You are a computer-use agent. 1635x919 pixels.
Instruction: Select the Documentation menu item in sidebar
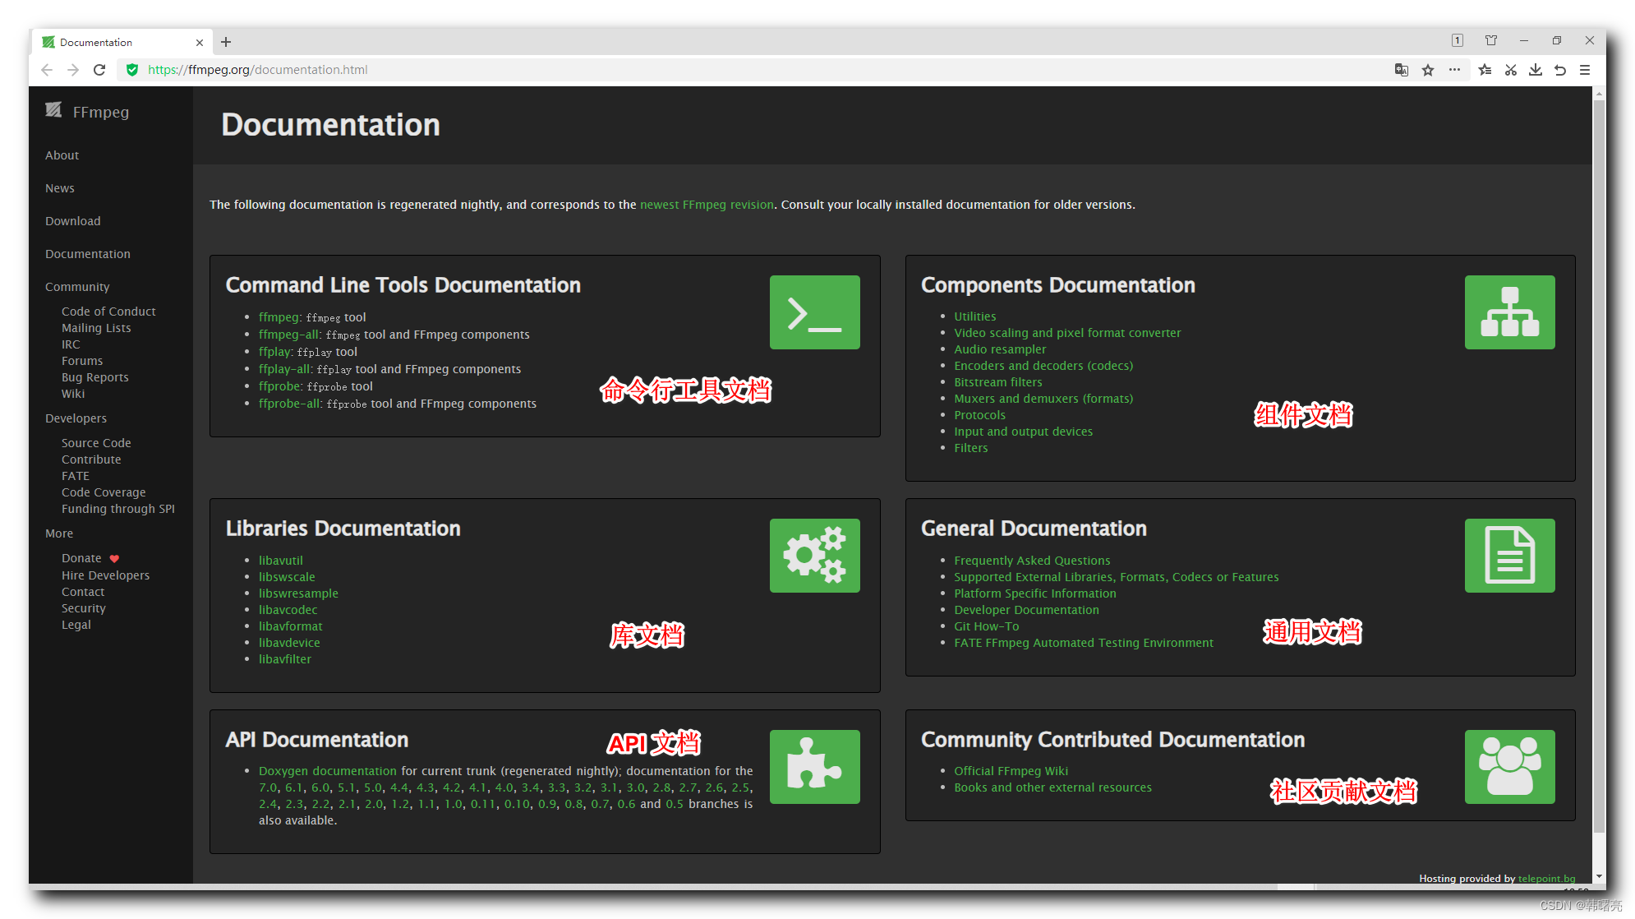(88, 254)
